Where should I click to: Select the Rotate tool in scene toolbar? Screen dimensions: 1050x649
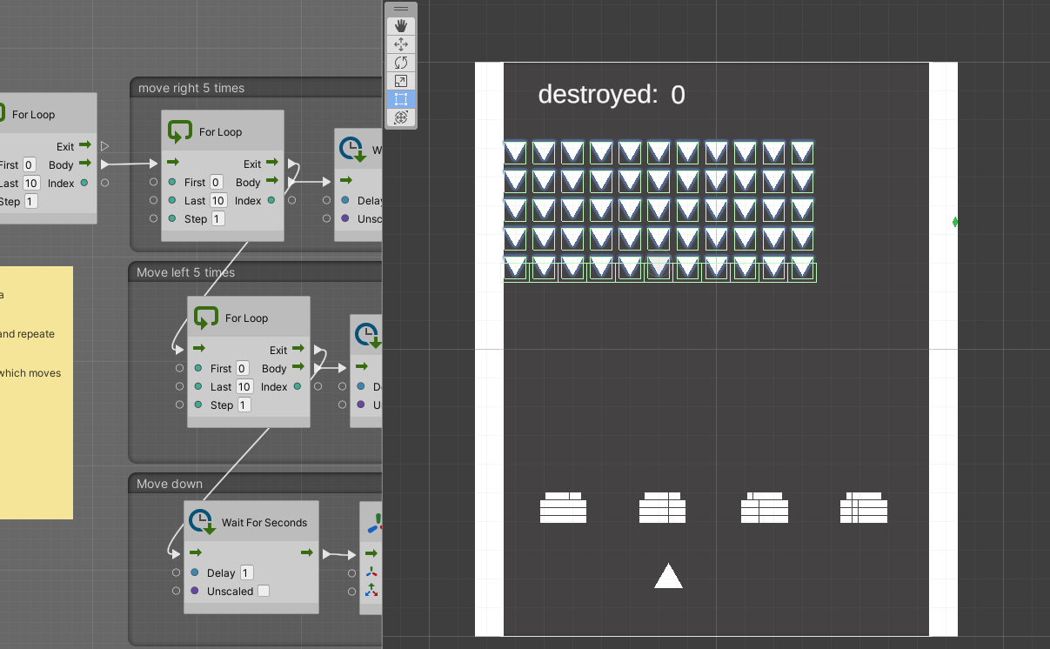401,63
